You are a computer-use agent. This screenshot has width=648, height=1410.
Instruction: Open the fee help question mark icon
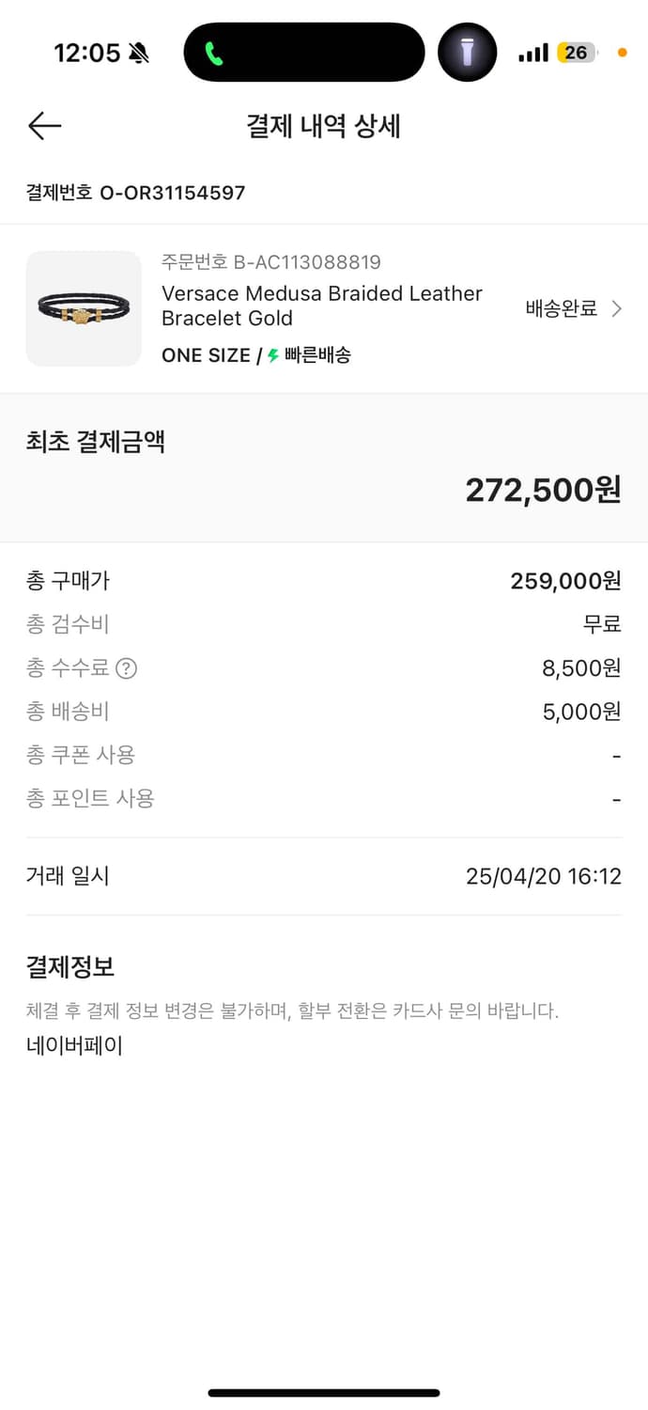coord(126,668)
